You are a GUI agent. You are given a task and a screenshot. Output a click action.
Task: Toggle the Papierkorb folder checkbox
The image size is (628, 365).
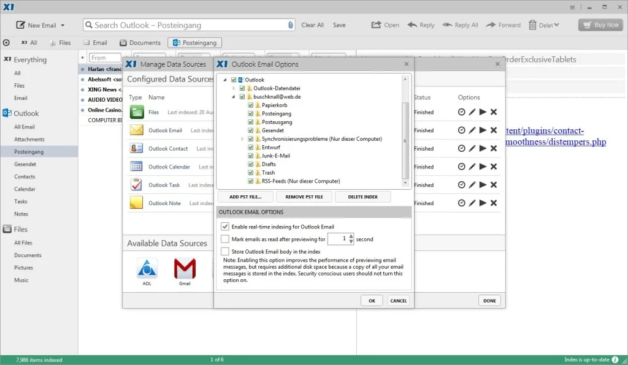pyautogui.click(x=251, y=105)
